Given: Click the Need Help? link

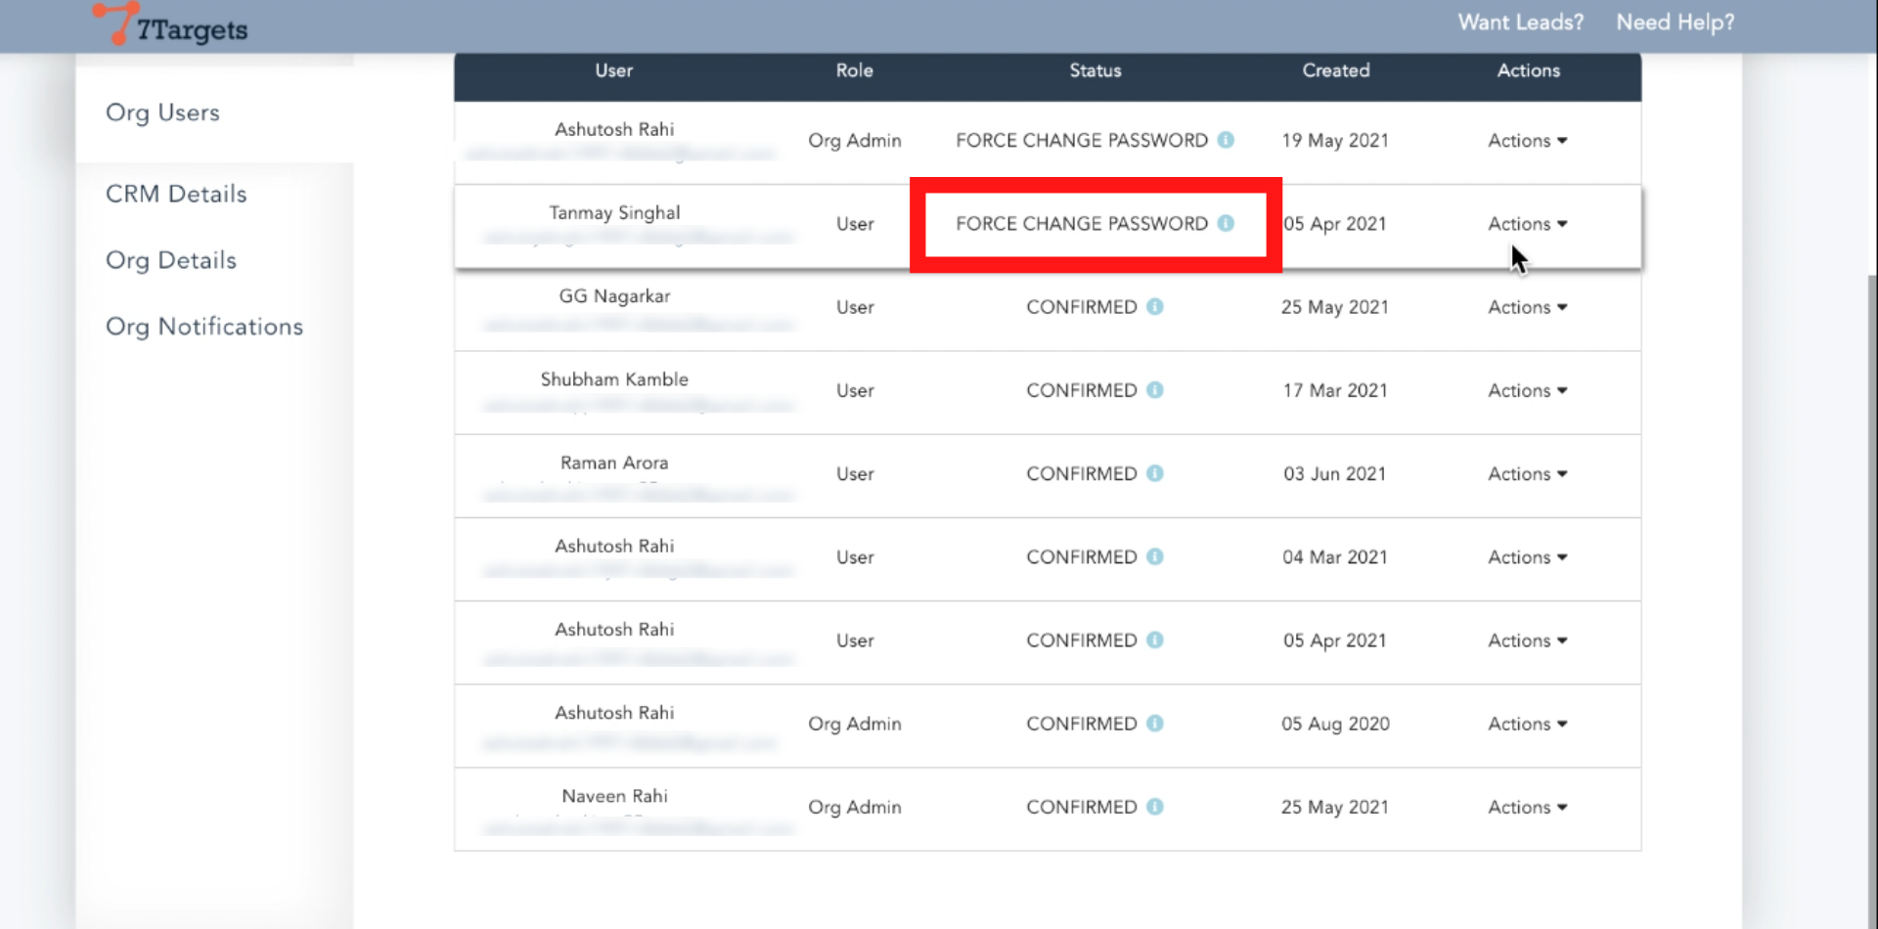Looking at the screenshot, I should click(x=1675, y=22).
